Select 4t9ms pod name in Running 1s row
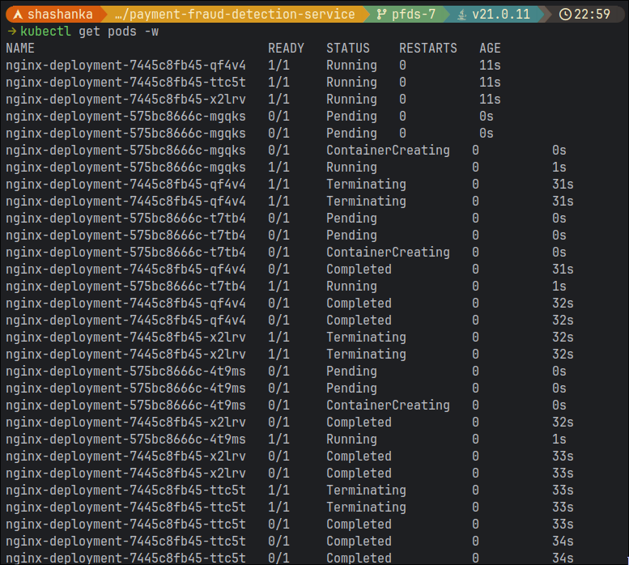The height and width of the screenshot is (565, 629). [x=125, y=440]
